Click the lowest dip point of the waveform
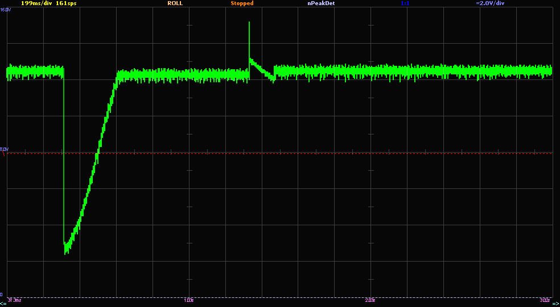The width and height of the screenshot is (560, 307). pyautogui.click(x=65, y=253)
